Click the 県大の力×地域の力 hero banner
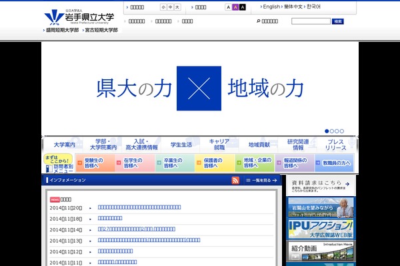This screenshot has width=400, height=266. click(x=200, y=88)
